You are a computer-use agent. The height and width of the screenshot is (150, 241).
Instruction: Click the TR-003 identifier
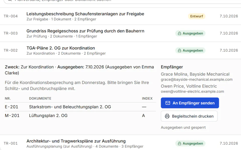click(11, 33)
